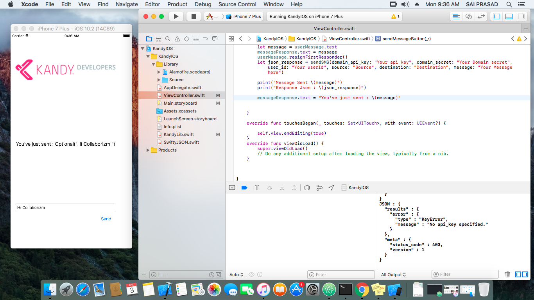
Task: Select the ViewController.swift tab
Action: coord(334,29)
